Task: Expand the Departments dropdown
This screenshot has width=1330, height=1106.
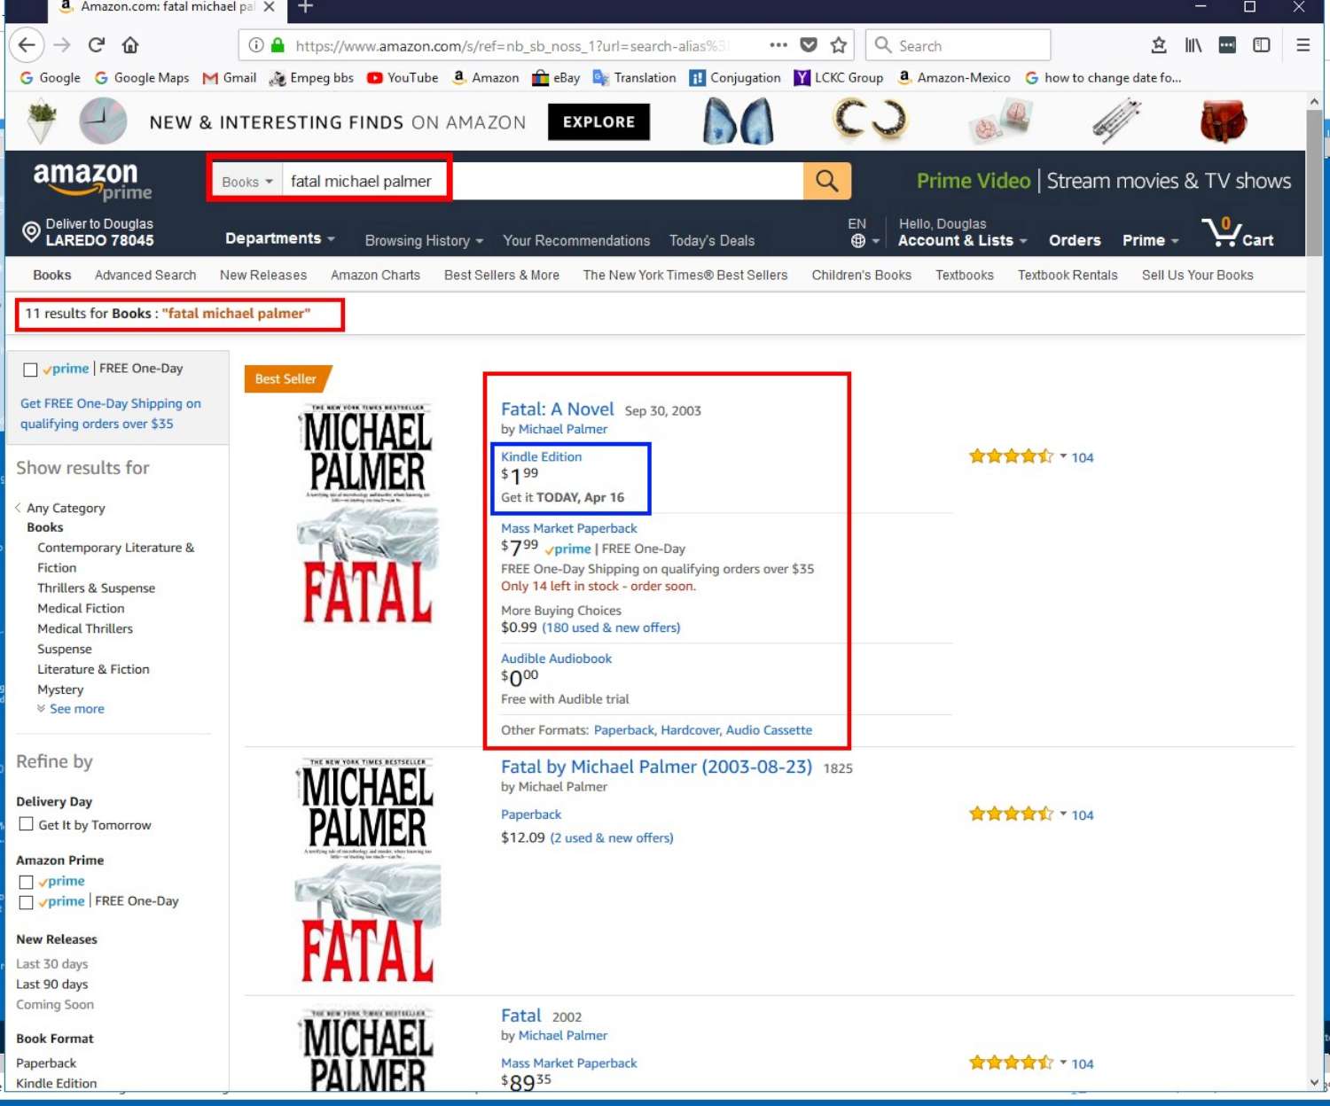Action: pyautogui.click(x=279, y=238)
